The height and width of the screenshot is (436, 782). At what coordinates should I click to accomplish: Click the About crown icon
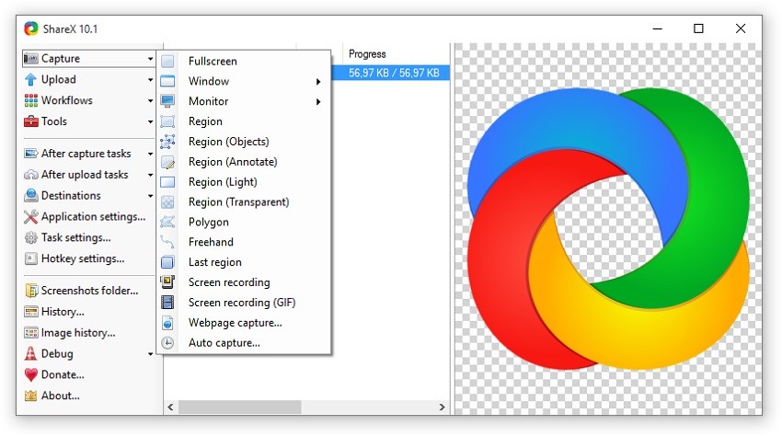pyautogui.click(x=31, y=396)
